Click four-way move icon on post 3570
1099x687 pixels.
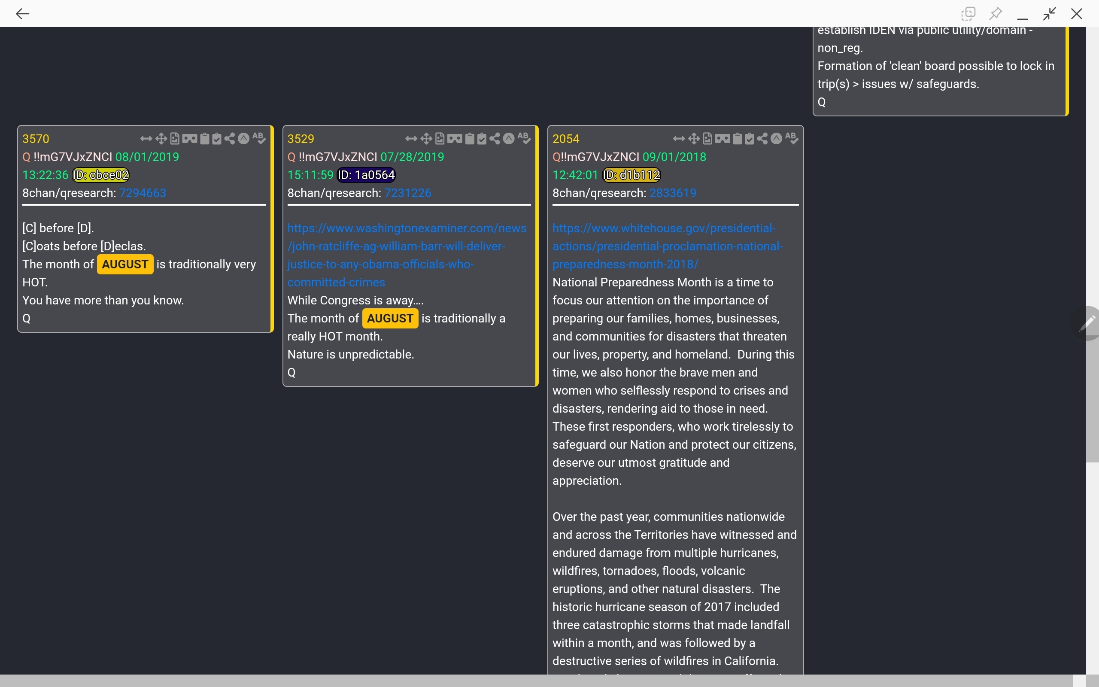[161, 139]
